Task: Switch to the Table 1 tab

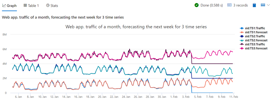Action: [31, 5]
